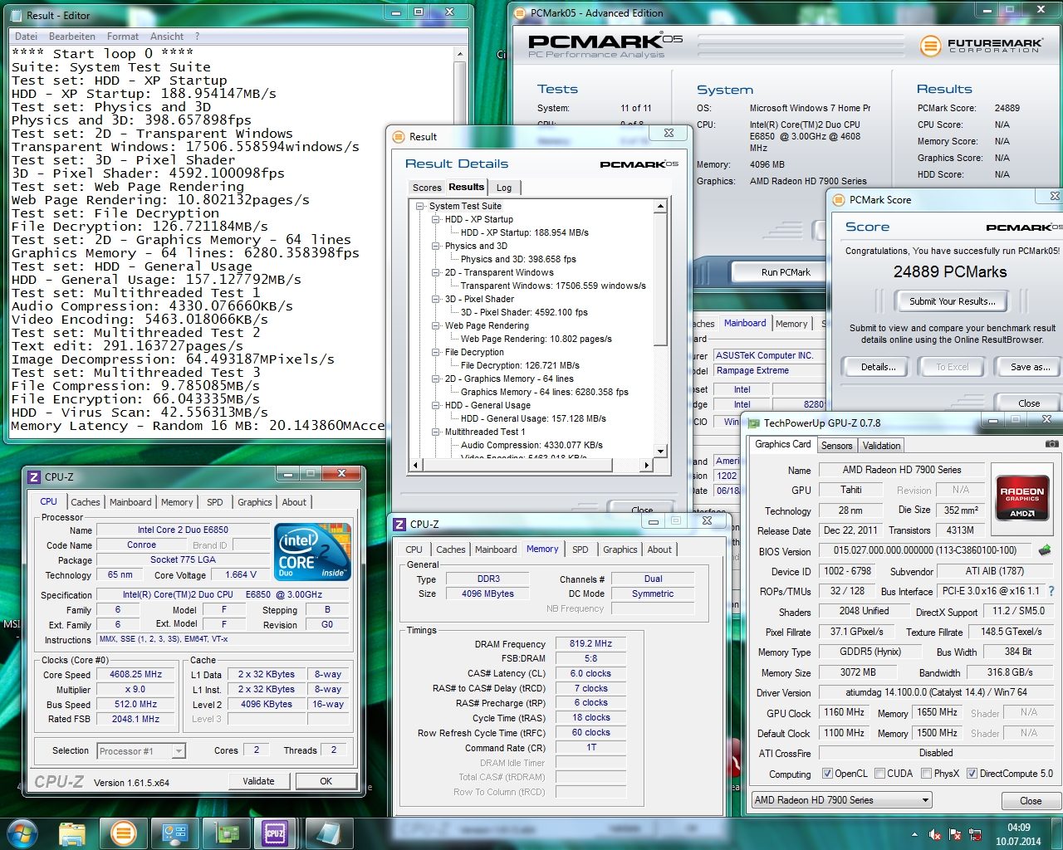This screenshot has height=850, width=1063.
Task: Open the Scores tab in Result Details
Action: (427, 188)
